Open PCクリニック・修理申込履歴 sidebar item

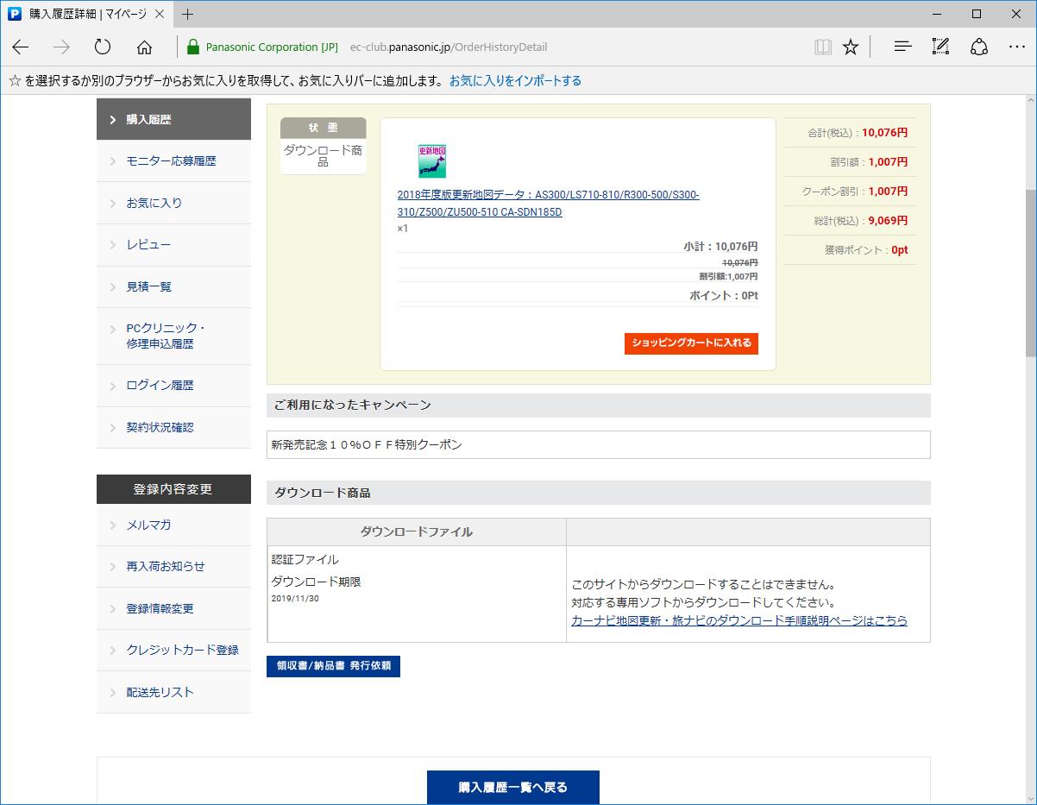(173, 336)
